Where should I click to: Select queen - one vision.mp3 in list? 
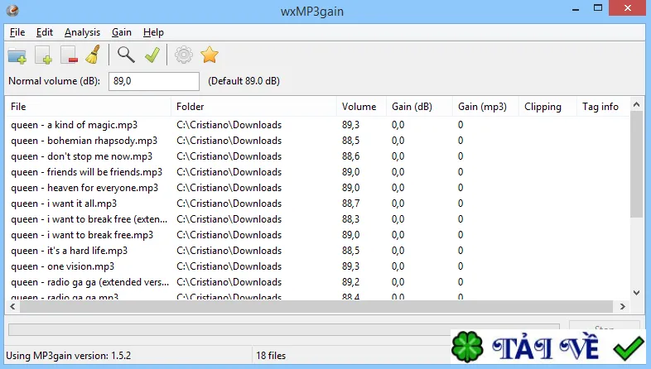pos(317,266)
